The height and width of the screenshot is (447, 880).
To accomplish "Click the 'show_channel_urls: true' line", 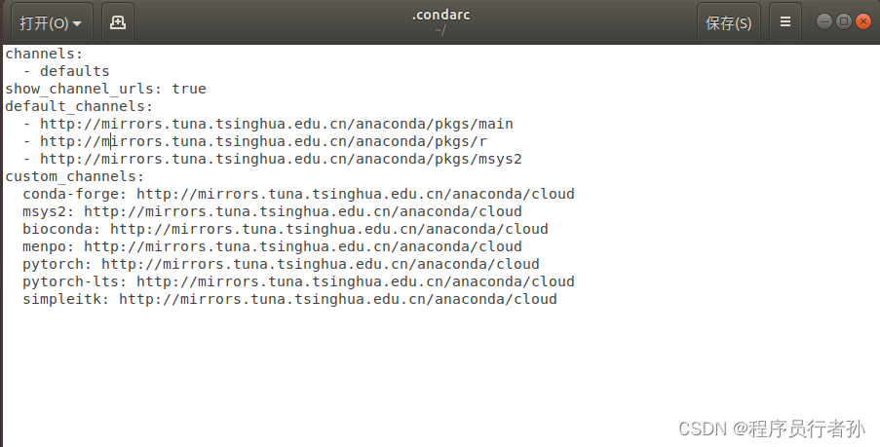I will pos(105,89).
